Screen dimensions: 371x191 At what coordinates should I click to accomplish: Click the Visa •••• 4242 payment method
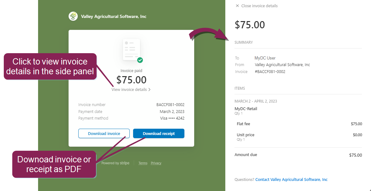click(x=172, y=118)
